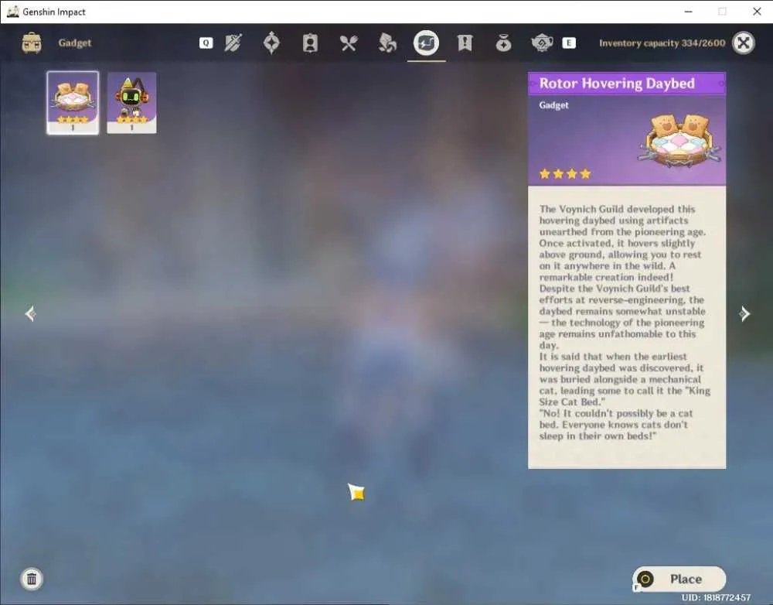Open the Quest items tab
Image resolution: width=773 pixels, height=605 pixels.
[465, 43]
